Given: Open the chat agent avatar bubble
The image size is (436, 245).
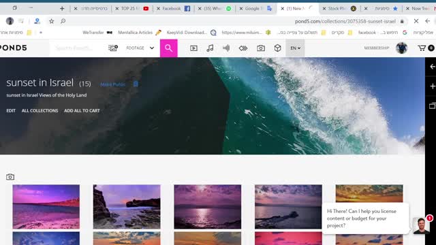Looking at the screenshot, I should [421, 225].
